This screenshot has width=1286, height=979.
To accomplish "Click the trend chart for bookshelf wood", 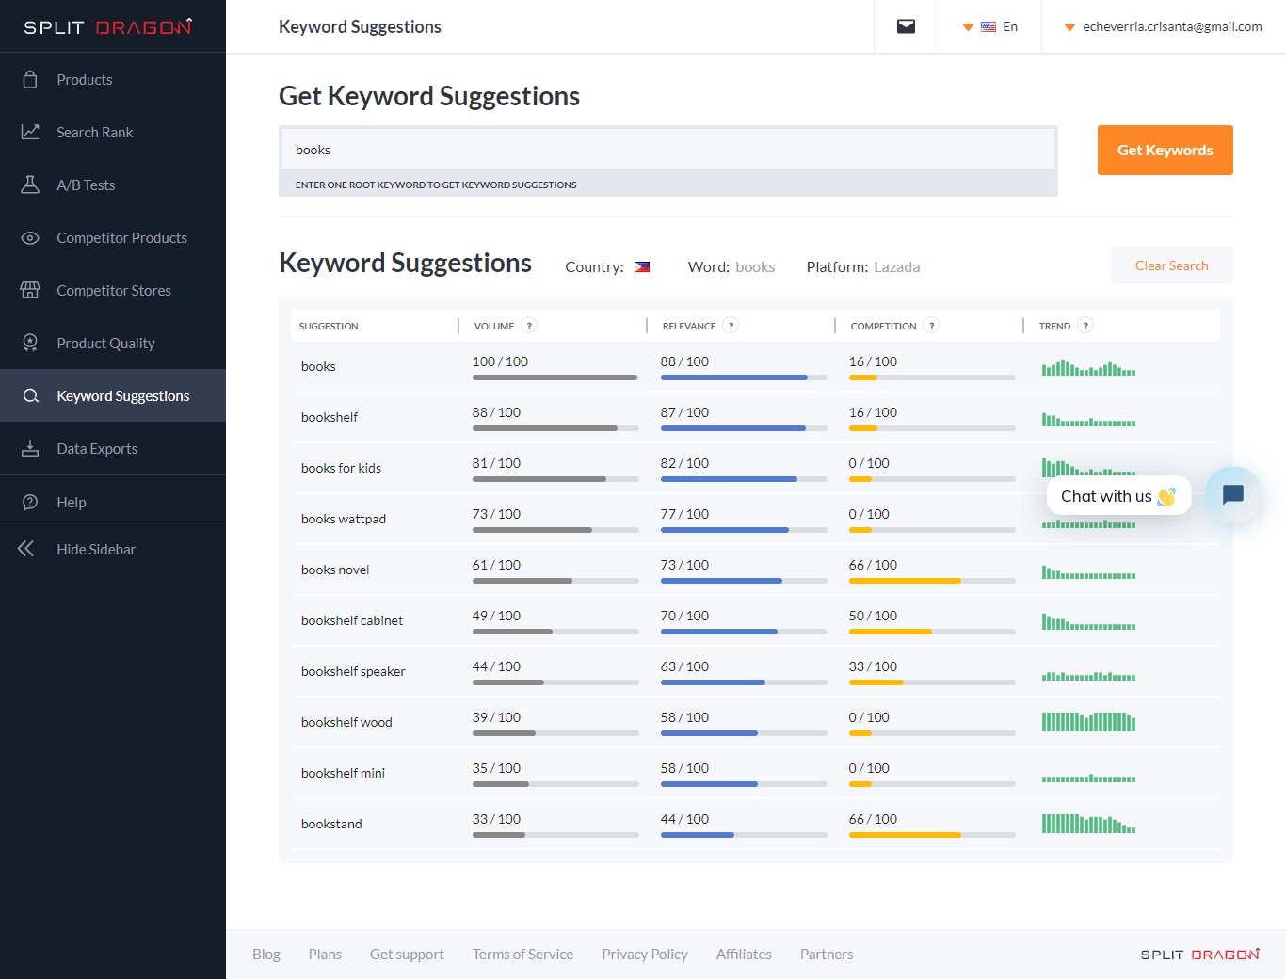I will pyautogui.click(x=1088, y=722).
